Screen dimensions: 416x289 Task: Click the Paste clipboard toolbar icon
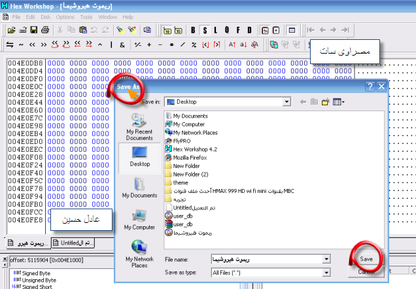click(x=83, y=30)
